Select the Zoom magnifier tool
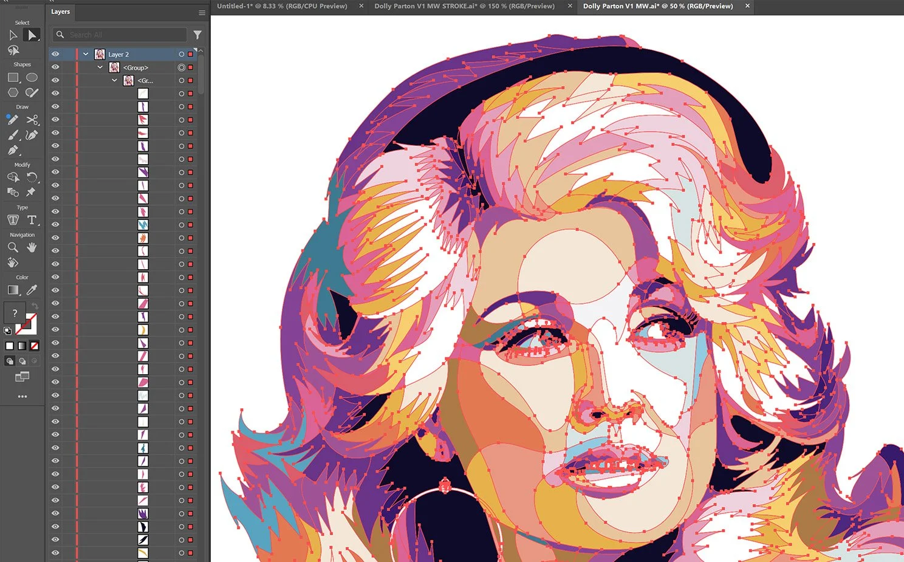The width and height of the screenshot is (904, 562). (x=13, y=247)
